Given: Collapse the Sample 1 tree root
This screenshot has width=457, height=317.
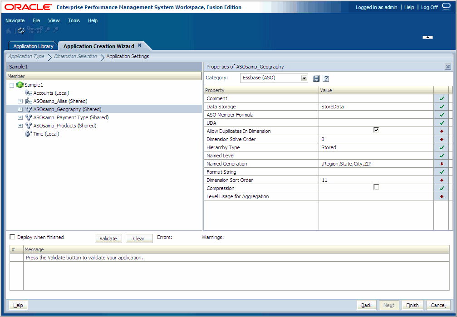Looking at the screenshot, I should click(11, 85).
